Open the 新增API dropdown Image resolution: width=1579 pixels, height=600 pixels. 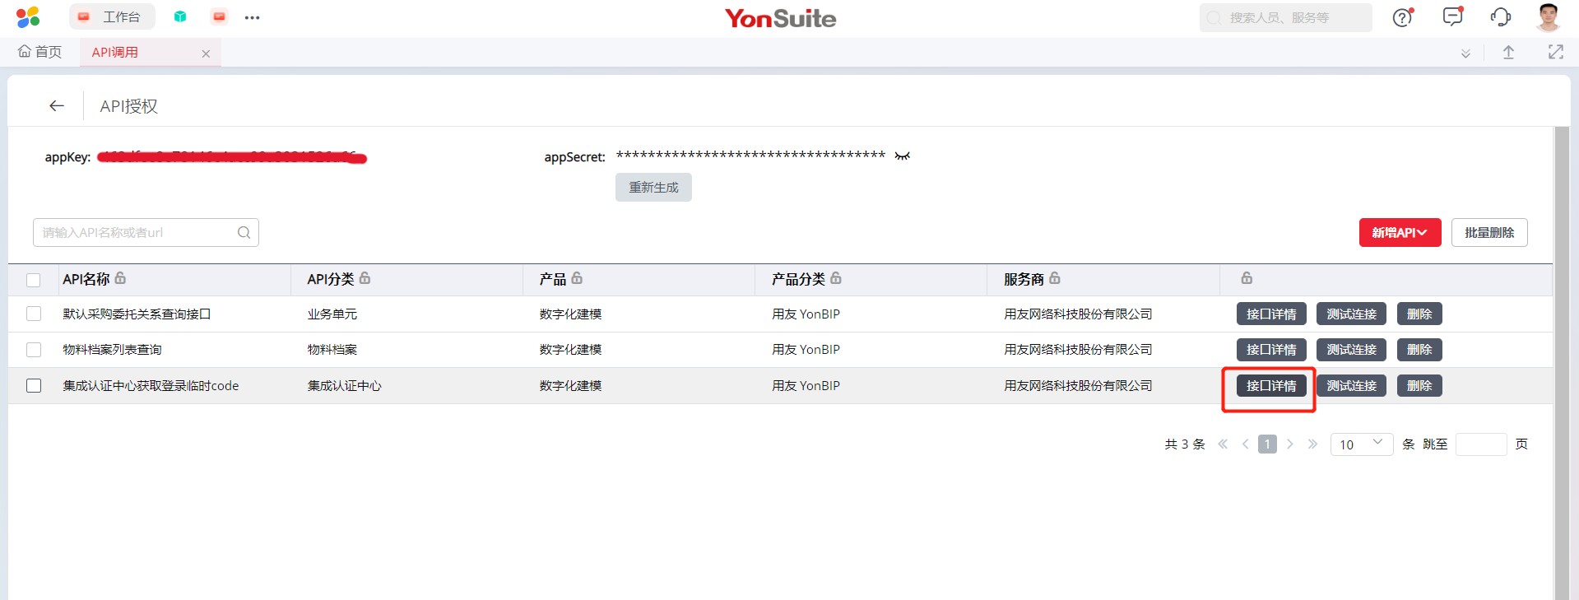[1400, 233]
